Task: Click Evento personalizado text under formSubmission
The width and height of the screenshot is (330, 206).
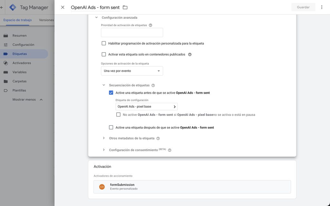Action: pos(124,189)
